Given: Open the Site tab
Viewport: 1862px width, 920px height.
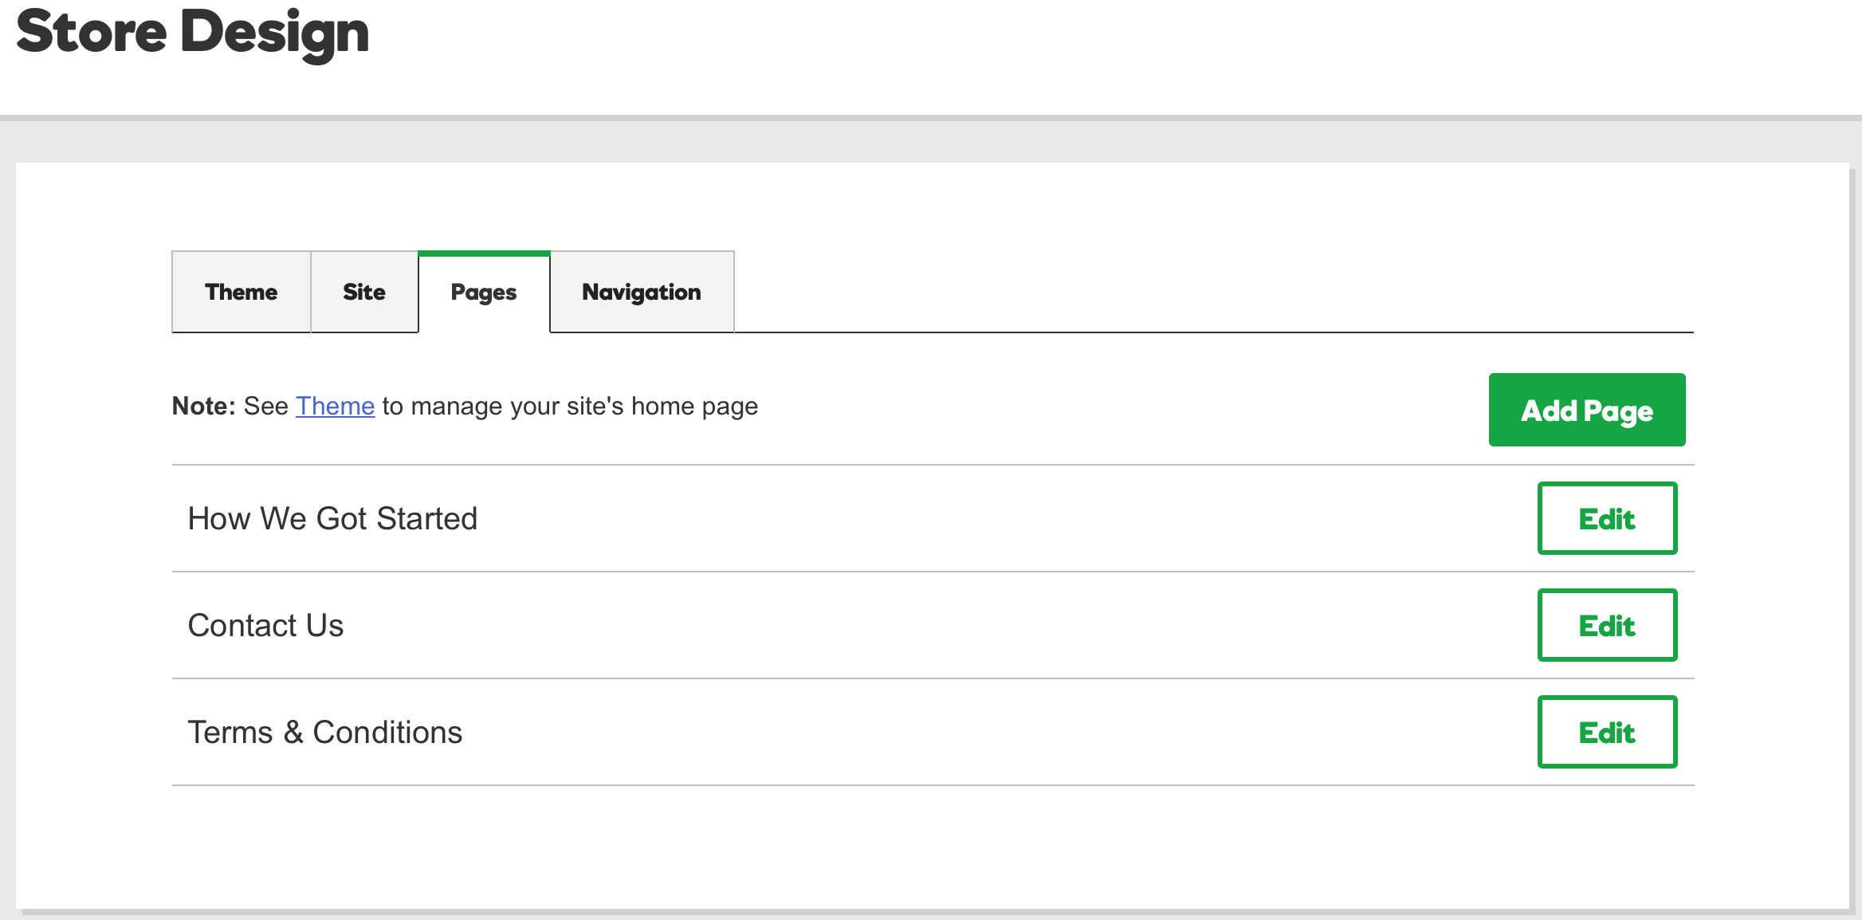Looking at the screenshot, I should point(364,292).
